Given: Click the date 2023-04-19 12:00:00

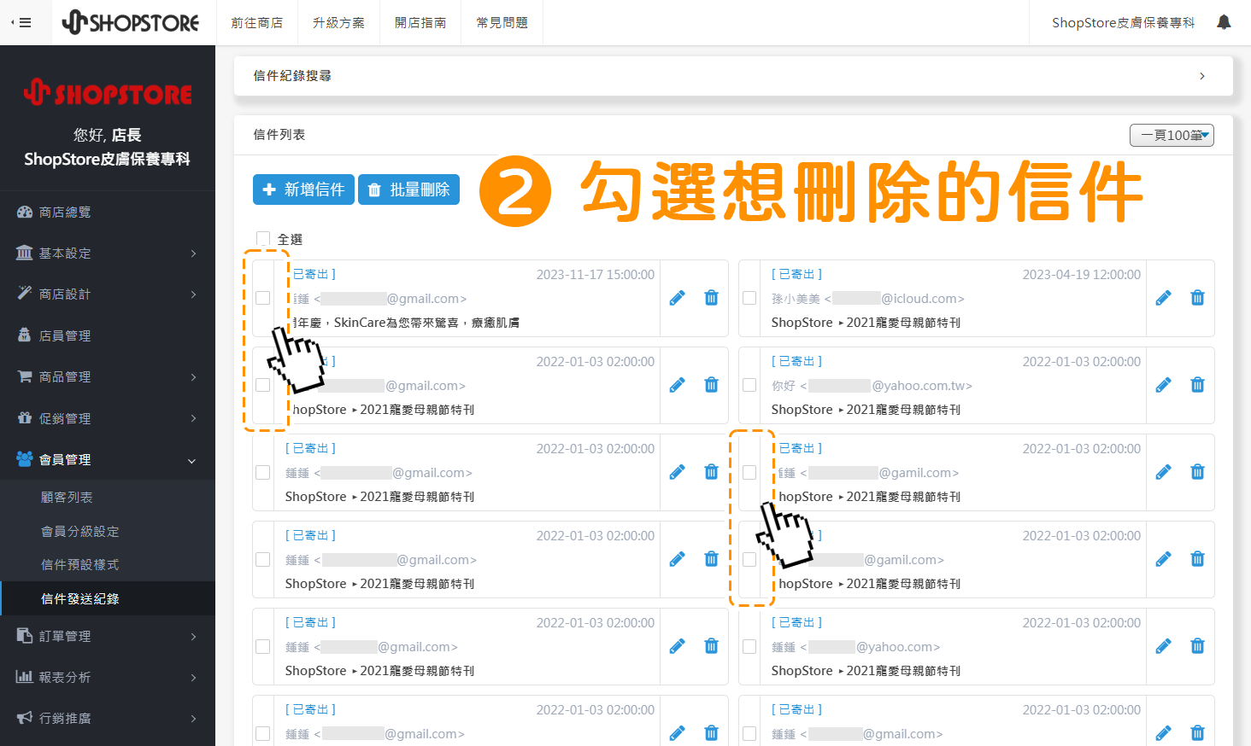Looking at the screenshot, I should 1082,275.
